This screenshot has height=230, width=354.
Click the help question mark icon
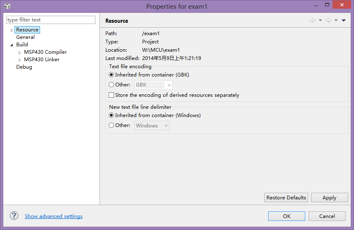[14, 216]
